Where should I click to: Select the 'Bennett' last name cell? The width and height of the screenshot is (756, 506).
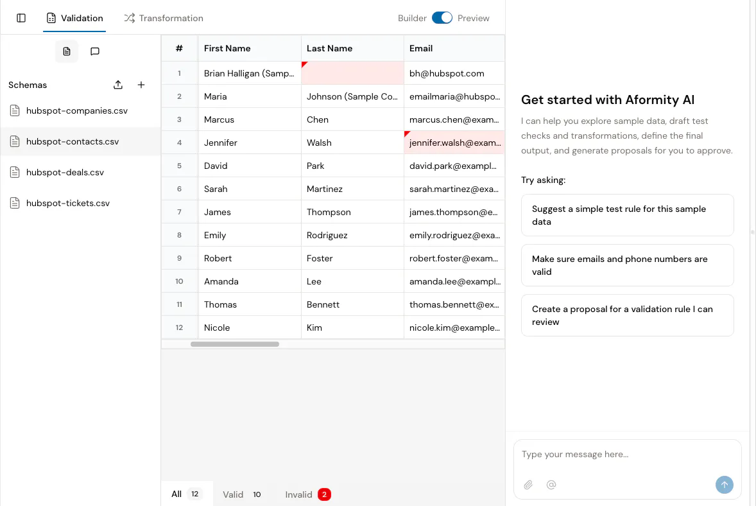[x=352, y=305]
